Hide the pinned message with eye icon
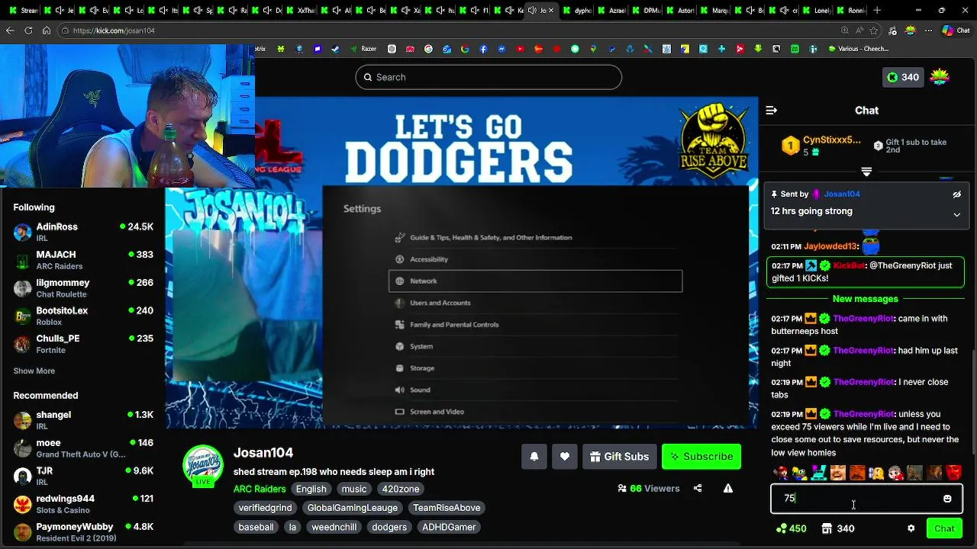This screenshot has height=549, width=977. coord(956,194)
